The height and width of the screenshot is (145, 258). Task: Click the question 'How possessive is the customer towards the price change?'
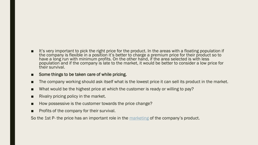tap(95, 103)
